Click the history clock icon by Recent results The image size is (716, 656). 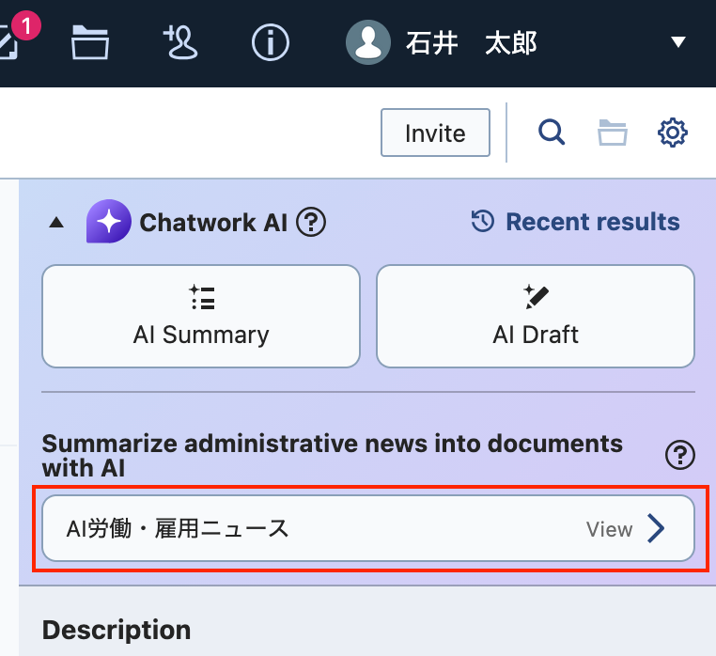tap(483, 221)
